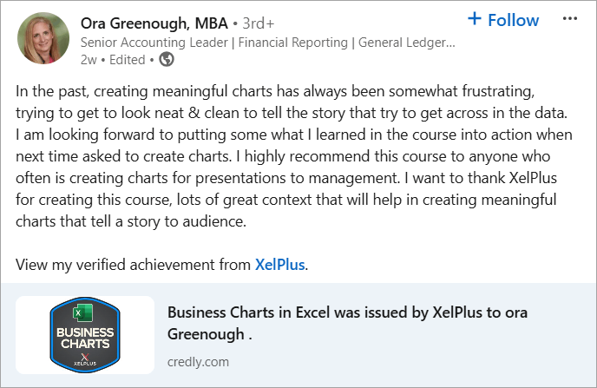Follow Ora Greenough
This screenshot has height=388, width=597.
(503, 20)
